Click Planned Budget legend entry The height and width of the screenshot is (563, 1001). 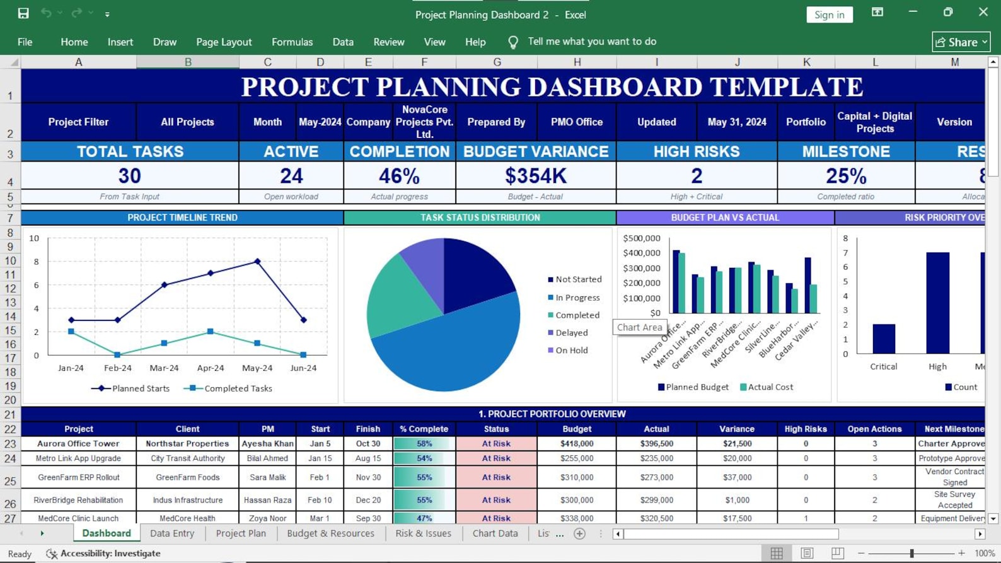point(693,387)
